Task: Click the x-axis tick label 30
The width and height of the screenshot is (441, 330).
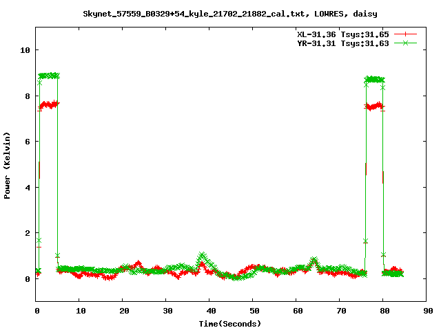Action: (x=167, y=311)
